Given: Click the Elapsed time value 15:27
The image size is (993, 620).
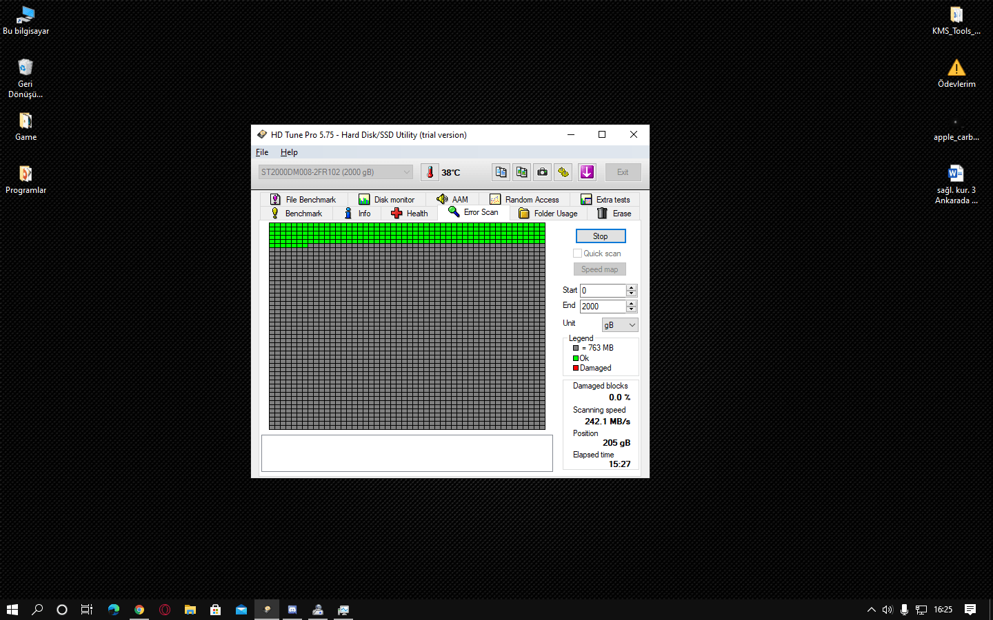Looking at the screenshot, I should tap(619, 464).
